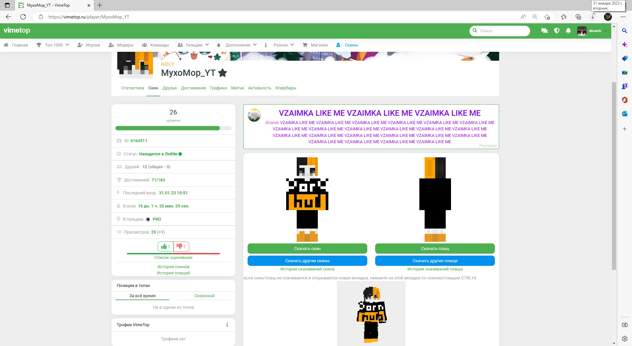Select the Сезонный tops toggle
The width and height of the screenshot is (632, 346).
pos(204,296)
